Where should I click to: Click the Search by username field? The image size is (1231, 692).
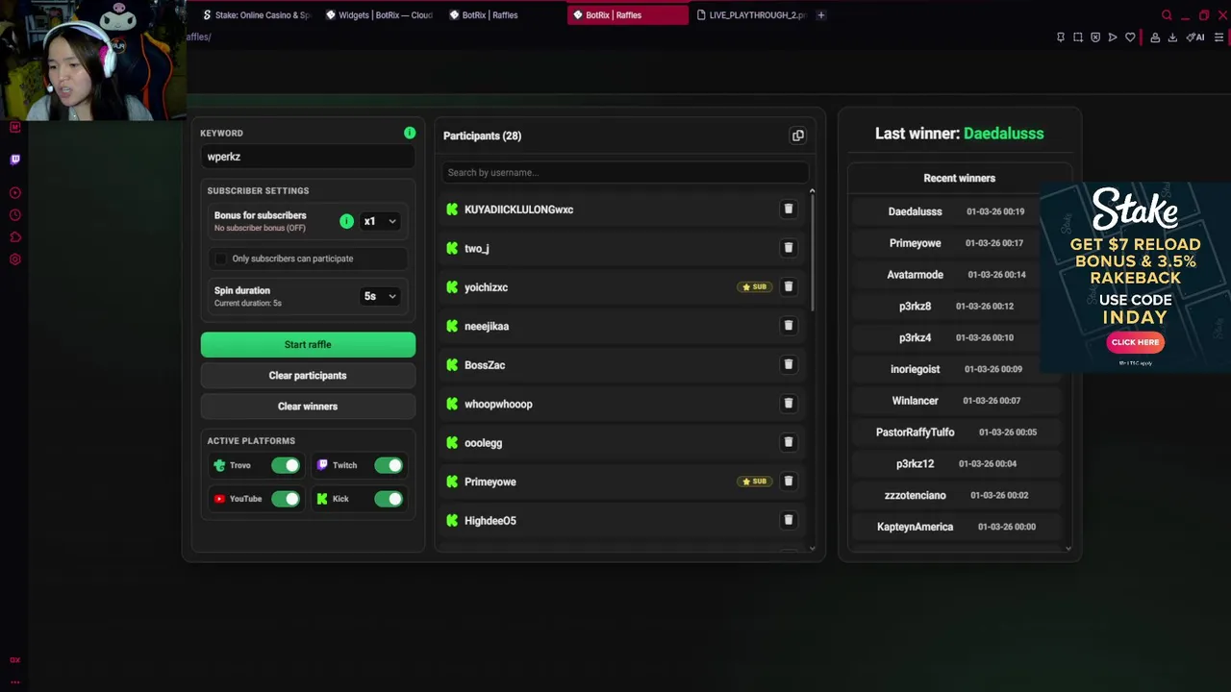point(625,172)
